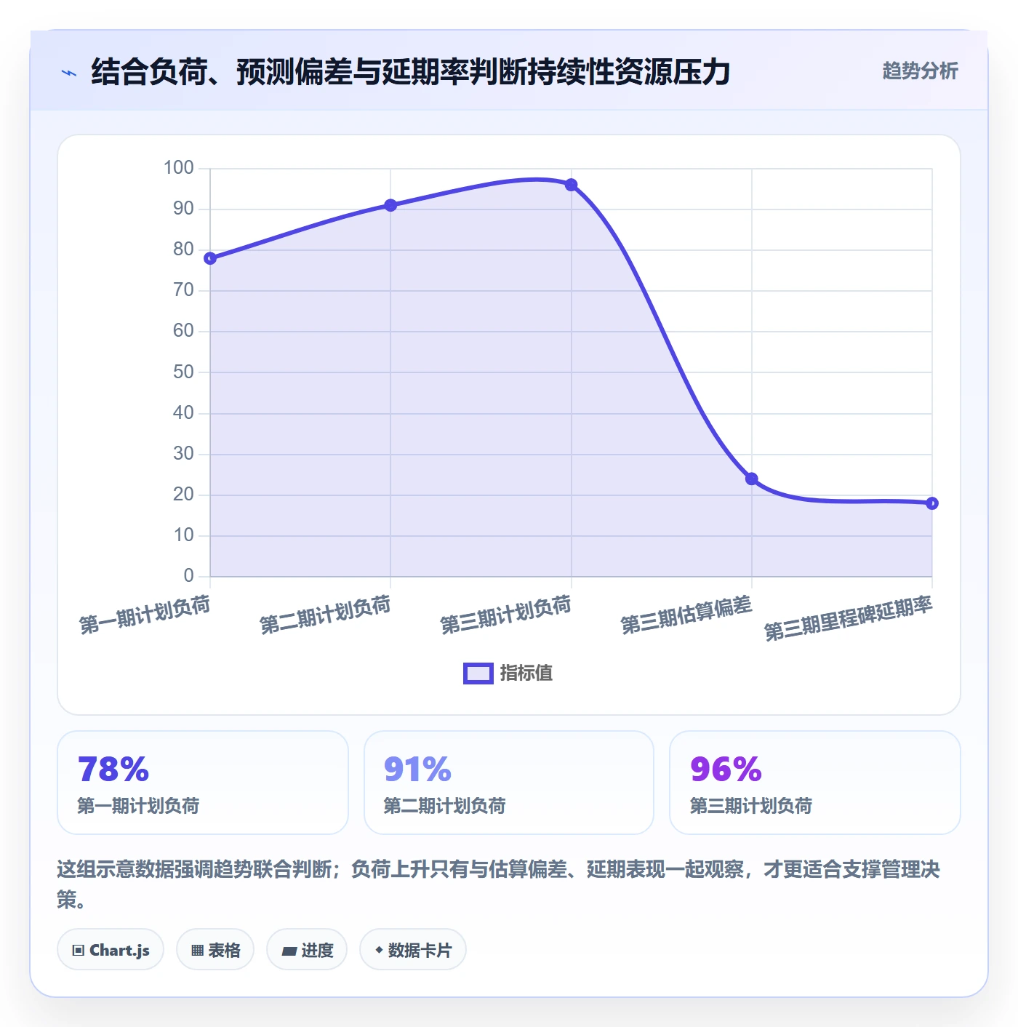Click the bar icon in 进度 chip
1018x1027 pixels.
click(x=289, y=951)
